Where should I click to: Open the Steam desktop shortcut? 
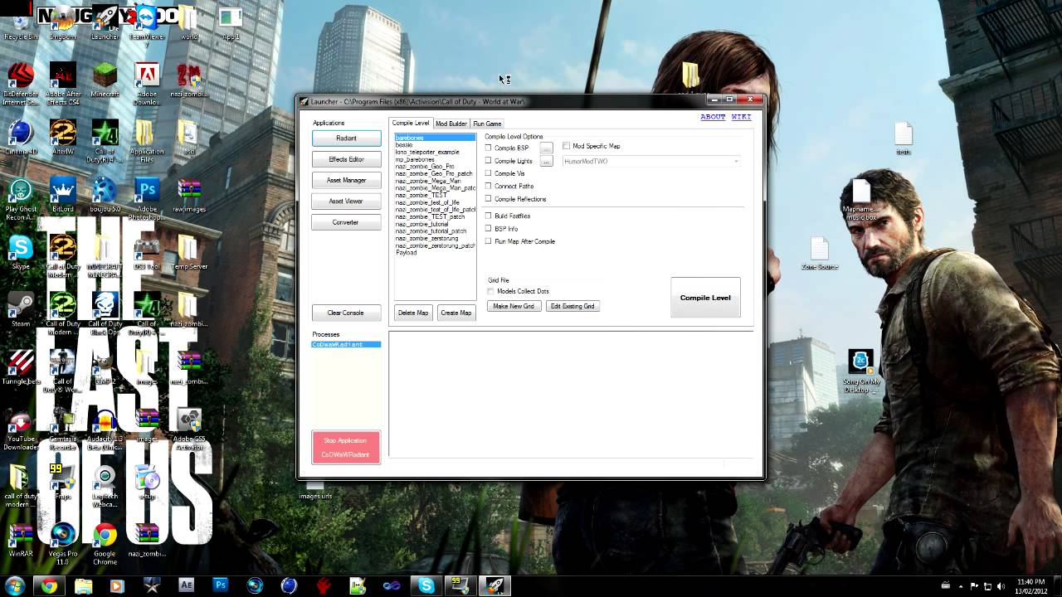point(21,309)
